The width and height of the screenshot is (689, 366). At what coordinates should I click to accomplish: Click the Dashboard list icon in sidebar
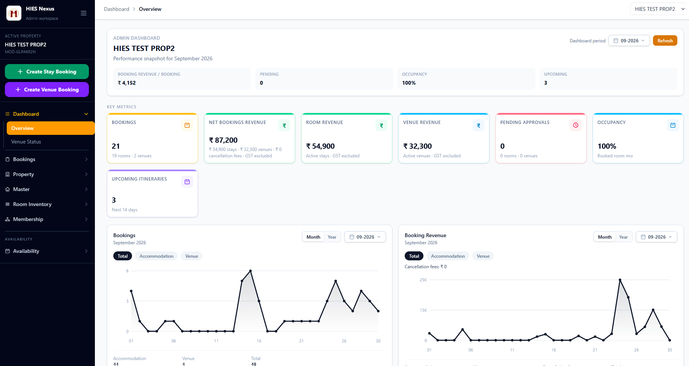(x=8, y=114)
